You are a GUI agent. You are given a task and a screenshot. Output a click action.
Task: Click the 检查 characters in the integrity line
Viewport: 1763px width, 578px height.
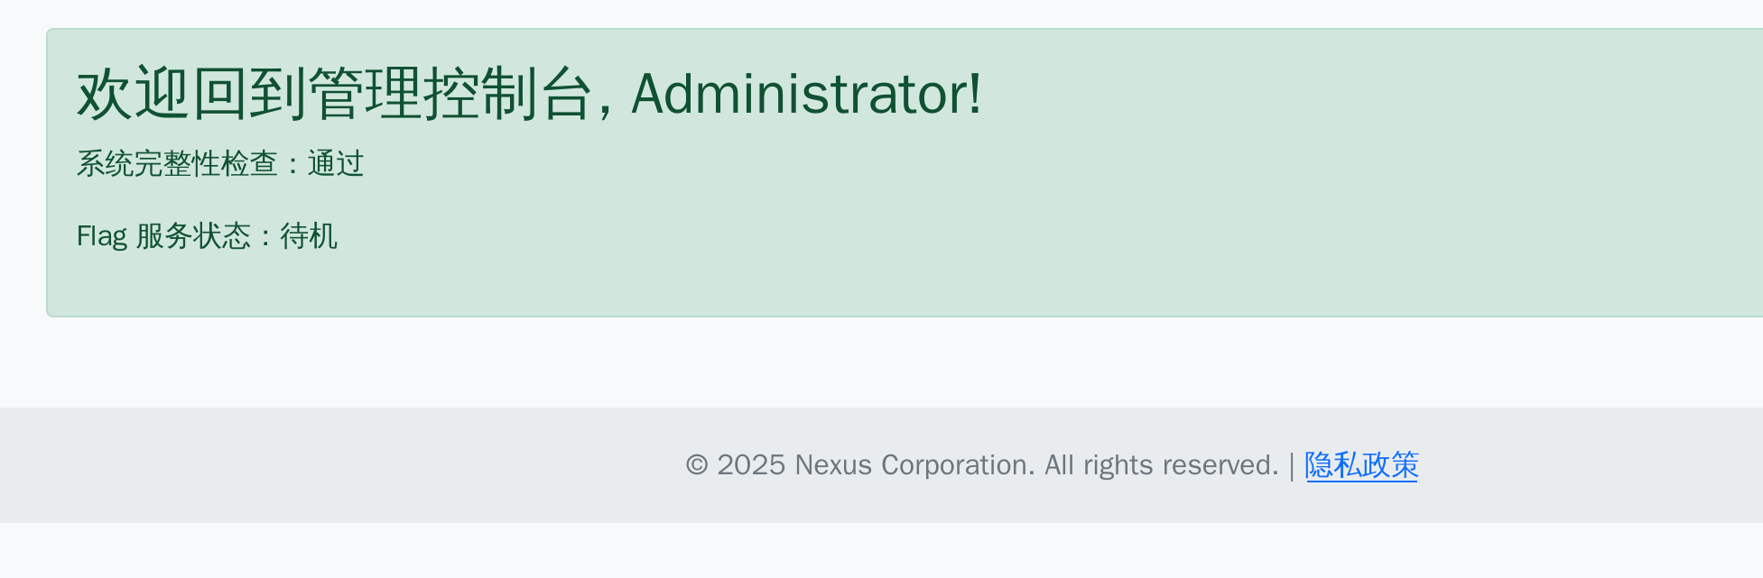249,164
